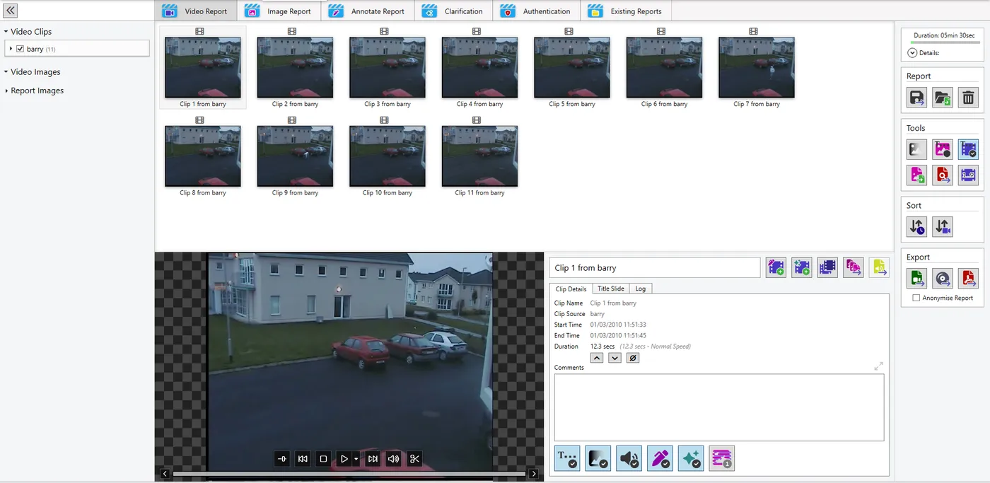Play the clip in the preview player

click(x=344, y=459)
